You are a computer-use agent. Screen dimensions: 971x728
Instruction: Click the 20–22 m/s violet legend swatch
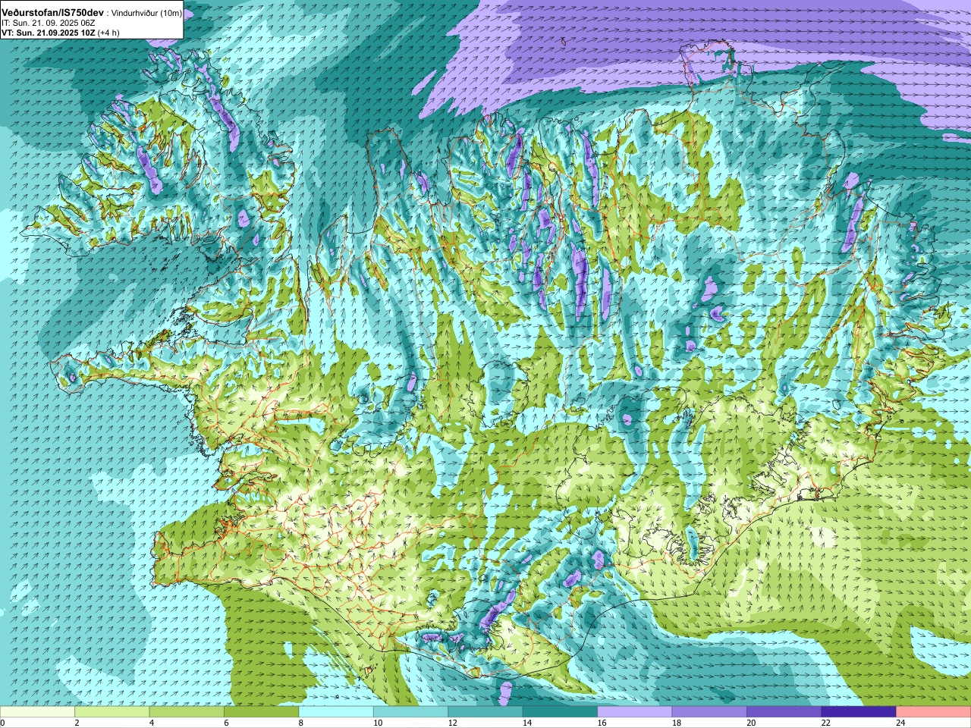[x=784, y=712]
